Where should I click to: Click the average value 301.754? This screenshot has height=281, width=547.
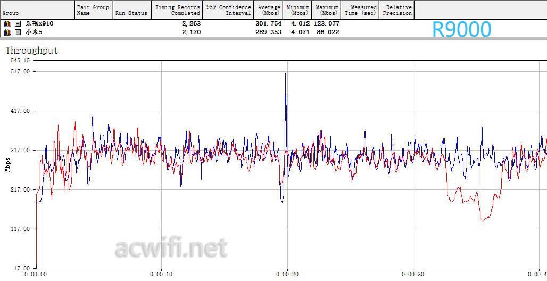268,24
